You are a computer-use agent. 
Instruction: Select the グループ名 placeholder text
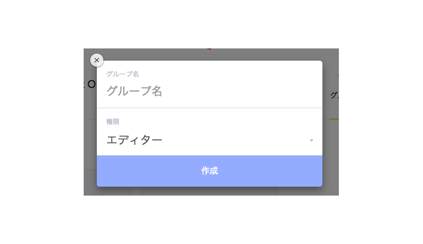tap(134, 91)
